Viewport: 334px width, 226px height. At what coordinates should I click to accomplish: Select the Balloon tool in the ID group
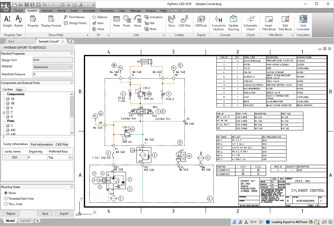click(x=100, y=17)
